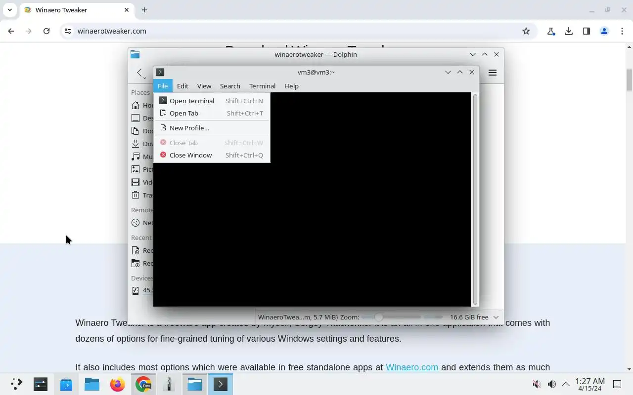Screen dimensions: 633x395
Task: Click terminal window icon in titlebar
Action: pyautogui.click(x=160, y=72)
